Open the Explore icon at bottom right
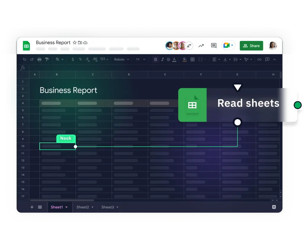 point(274,207)
